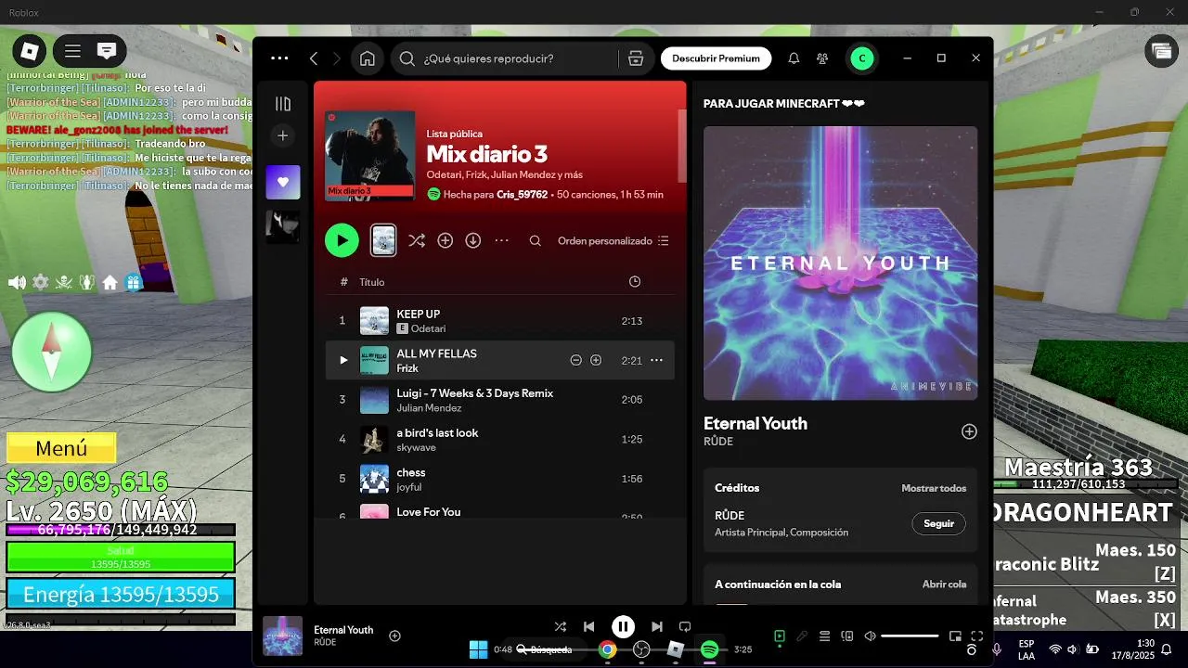Save Mix diario 3 to library

445,241
